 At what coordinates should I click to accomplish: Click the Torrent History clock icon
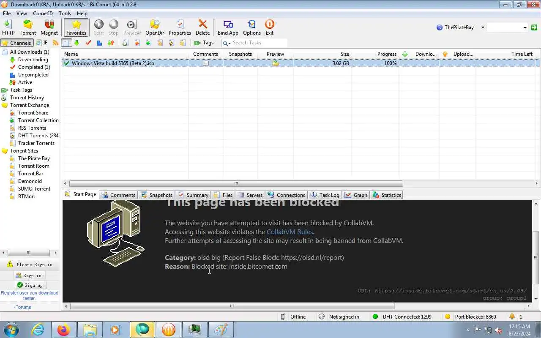125,43
